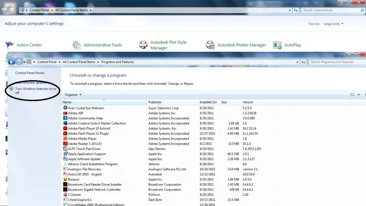Viewport: 366px width, 206px height.
Task: Click View installed updates link
Action: coord(31,82)
